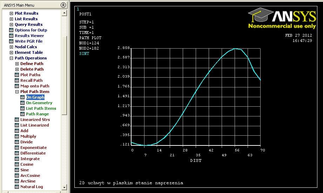
Task: Open Options for Outp dialog
Action: click(x=31, y=30)
